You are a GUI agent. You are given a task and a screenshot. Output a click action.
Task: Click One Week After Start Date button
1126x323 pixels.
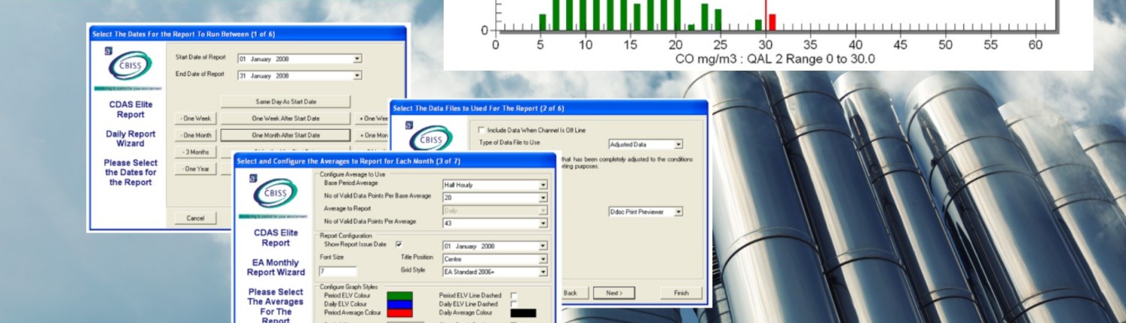click(x=285, y=119)
